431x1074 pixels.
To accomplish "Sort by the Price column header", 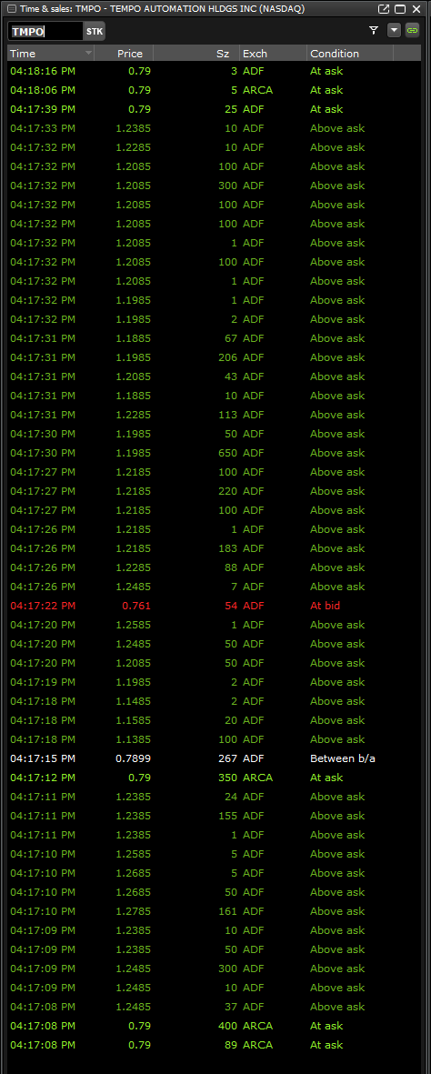I will tap(124, 54).
